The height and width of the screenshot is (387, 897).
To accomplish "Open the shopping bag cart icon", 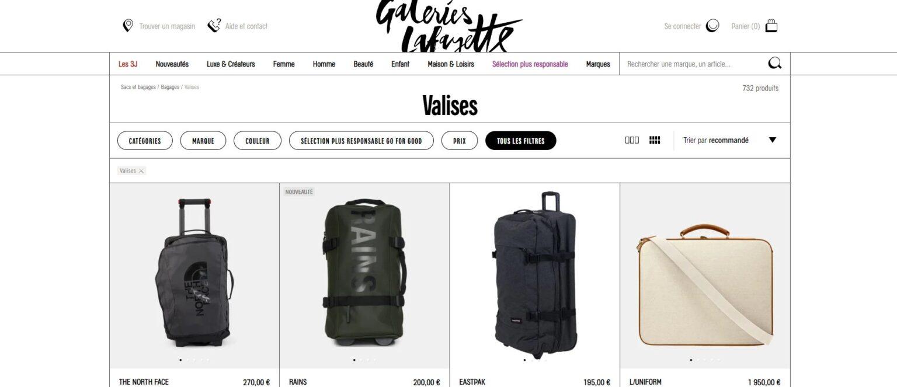I will (x=771, y=26).
